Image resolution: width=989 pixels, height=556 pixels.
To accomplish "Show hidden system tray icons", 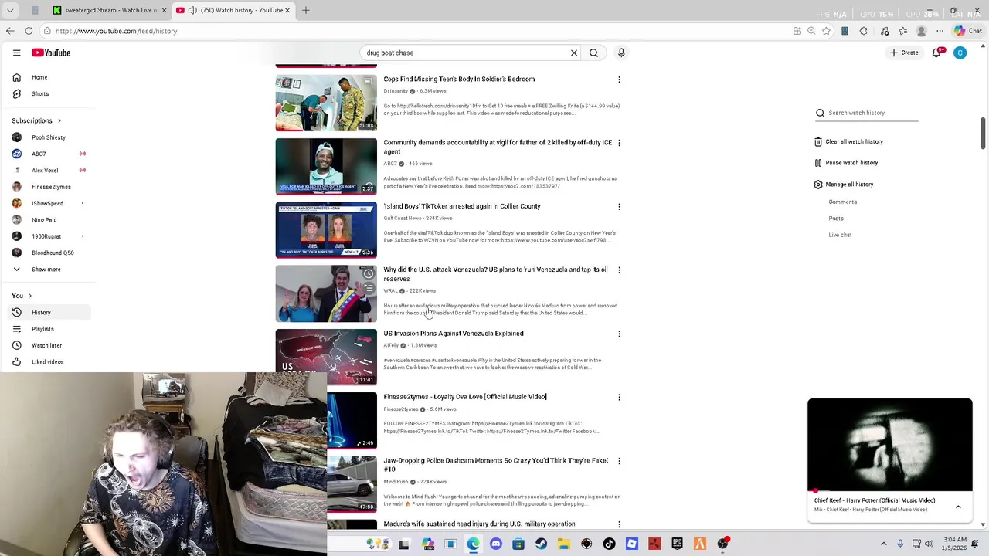I will tap(884, 544).
